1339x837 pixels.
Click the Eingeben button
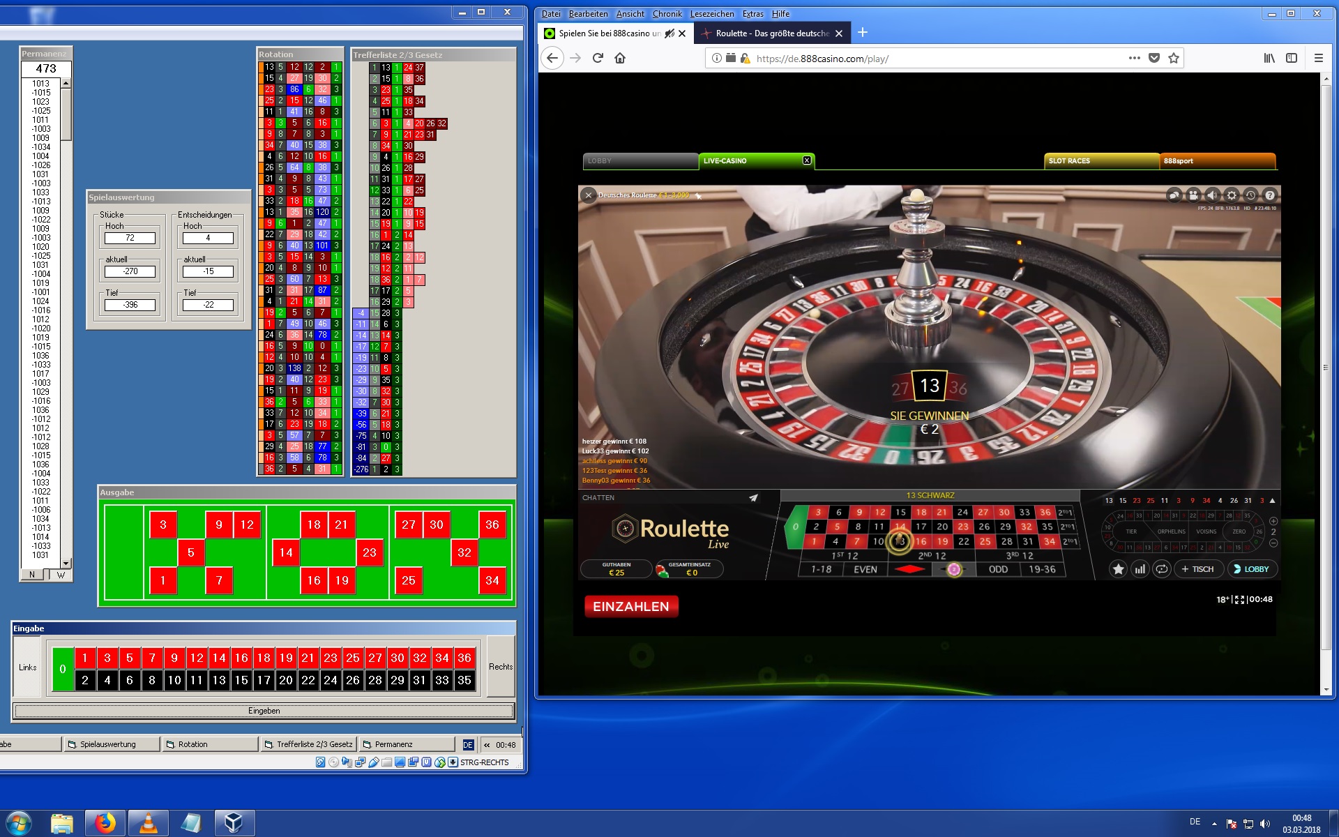click(264, 711)
